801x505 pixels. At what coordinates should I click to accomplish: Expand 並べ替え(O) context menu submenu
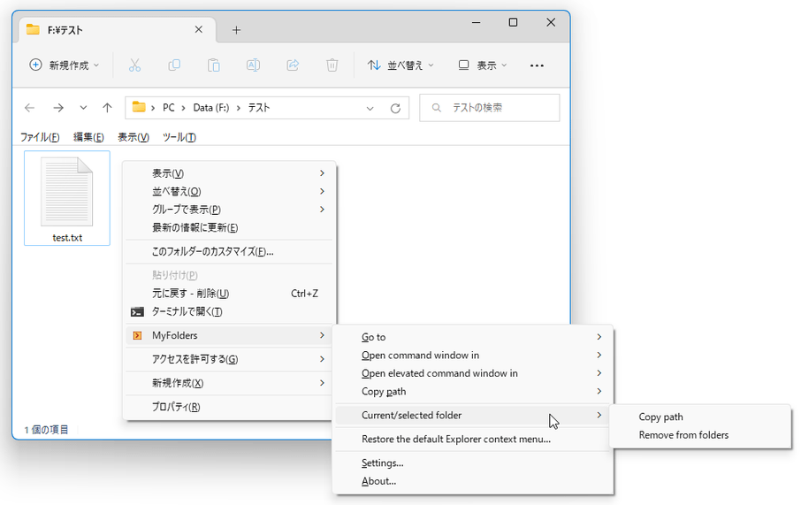pyautogui.click(x=229, y=191)
